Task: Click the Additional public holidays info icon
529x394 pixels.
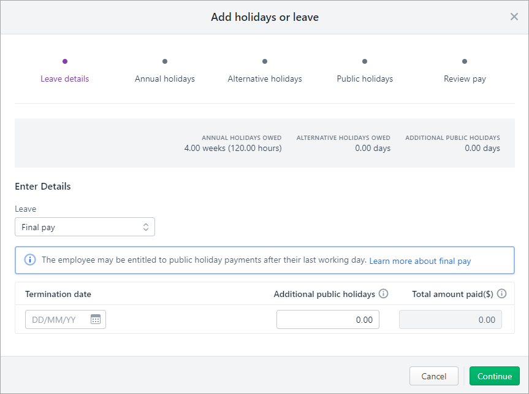Action: tap(384, 294)
